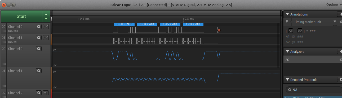Open settings gear for analog Channel 0
The width and height of the screenshot is (342, 98).
point(39,49)
